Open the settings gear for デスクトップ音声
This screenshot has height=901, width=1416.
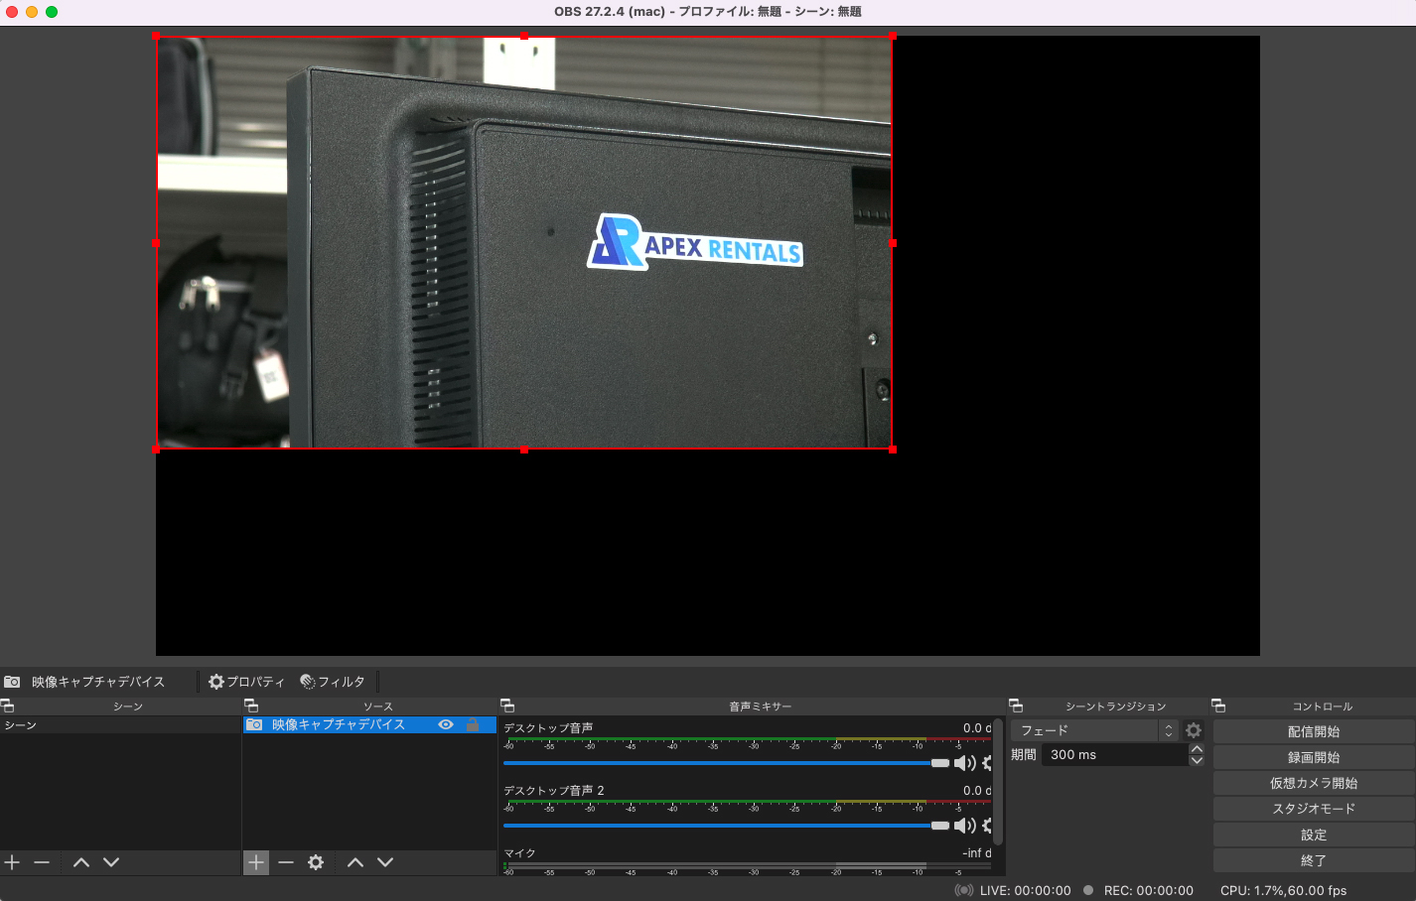tap(987, 763)
